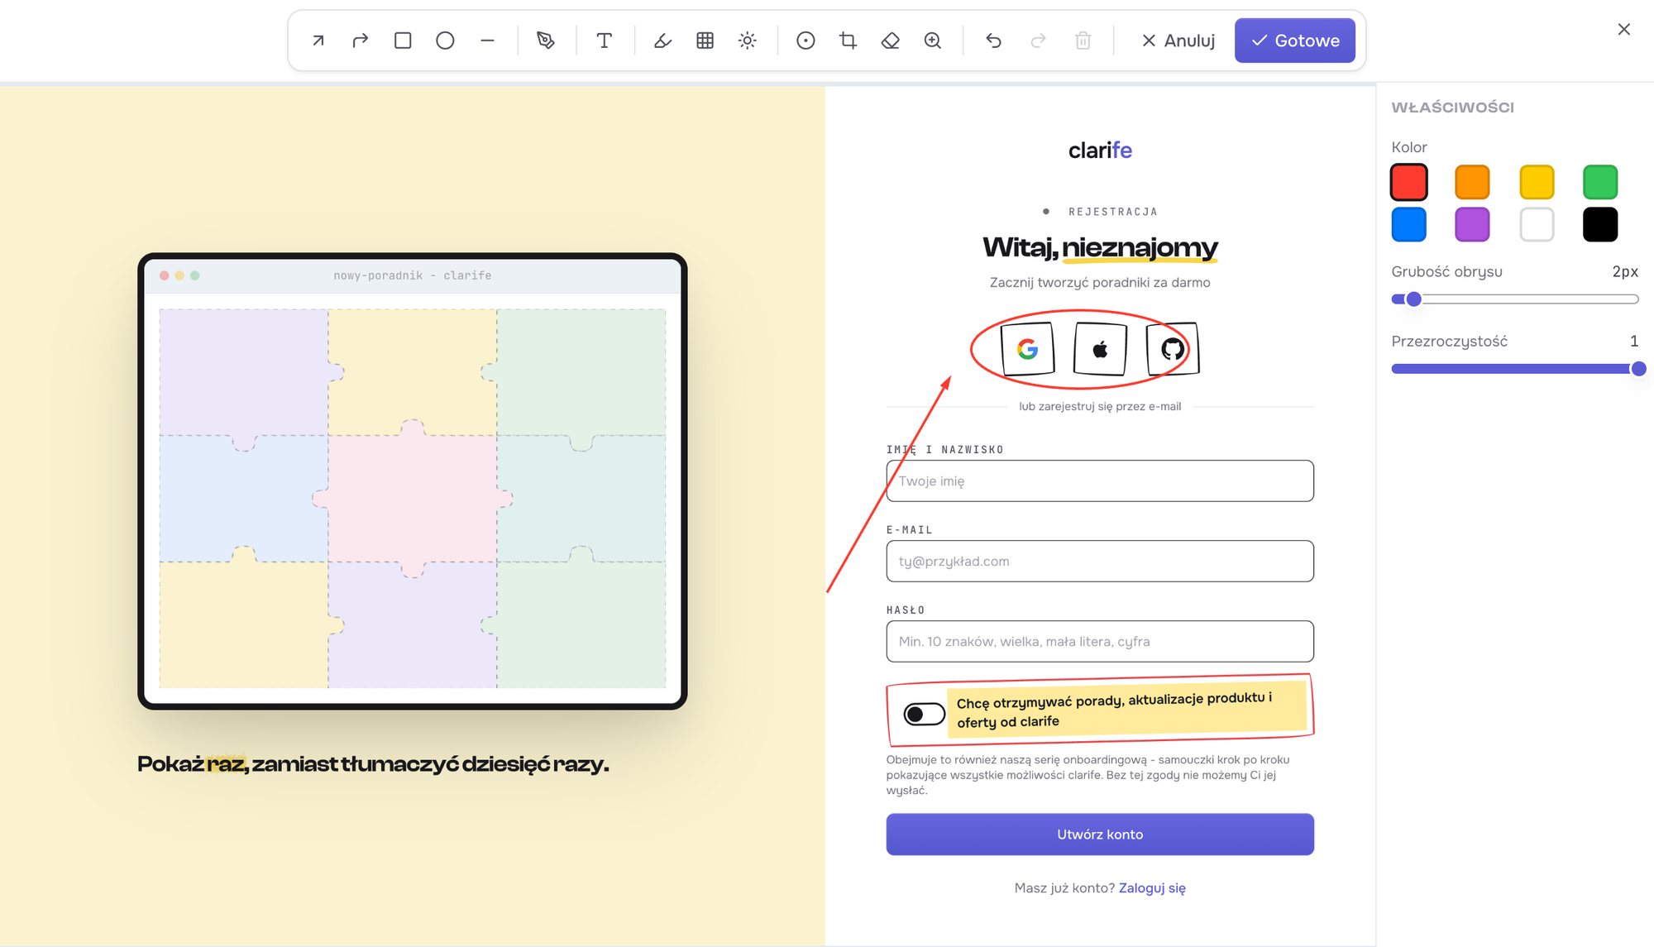Pick the black color swatch

point(1600,224)
